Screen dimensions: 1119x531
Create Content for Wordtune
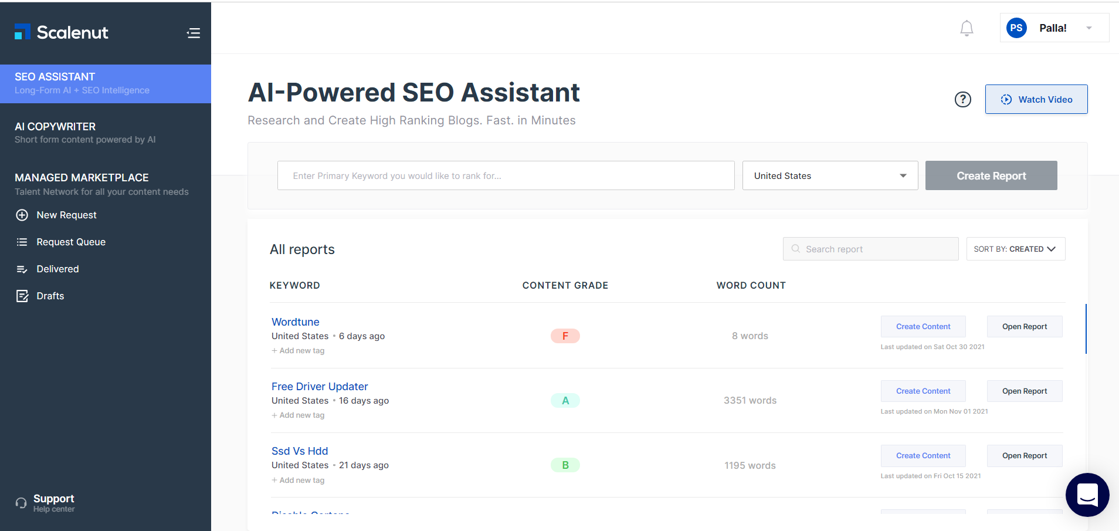[923, 326]
